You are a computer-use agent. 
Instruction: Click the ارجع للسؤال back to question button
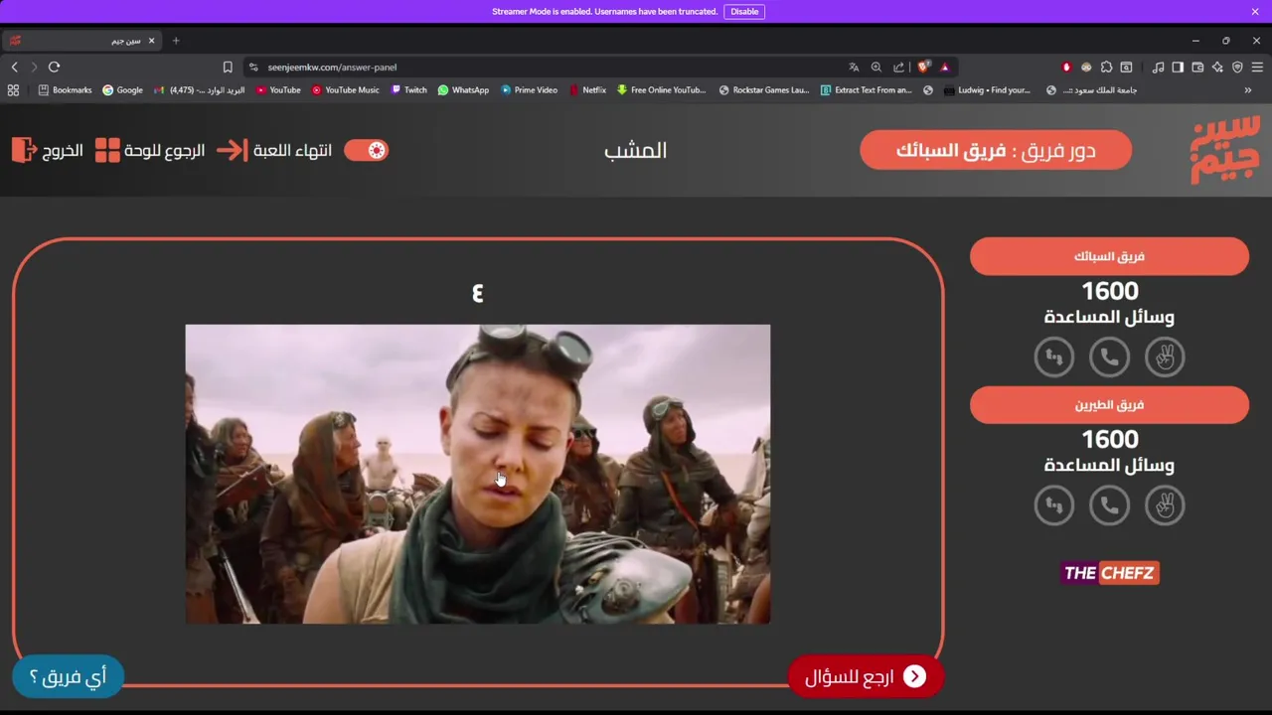point(866,676)
